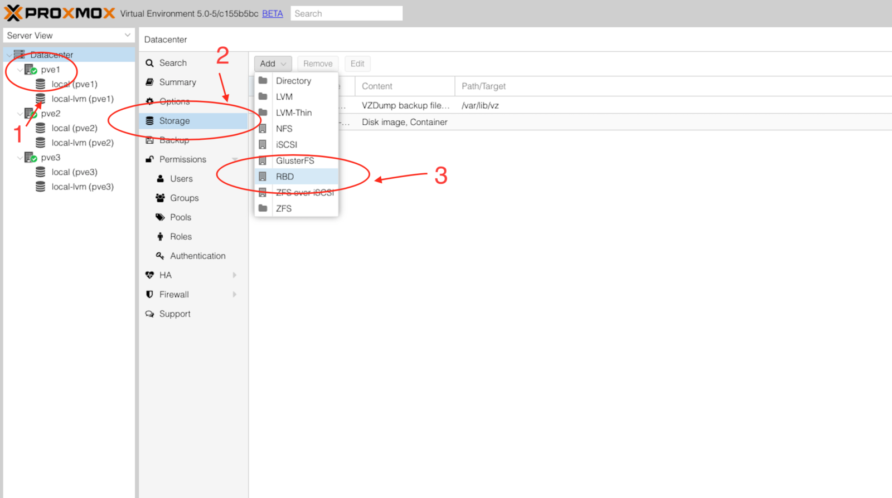Click the Pools tag icon
892x498 pixels.
[160, 217]
